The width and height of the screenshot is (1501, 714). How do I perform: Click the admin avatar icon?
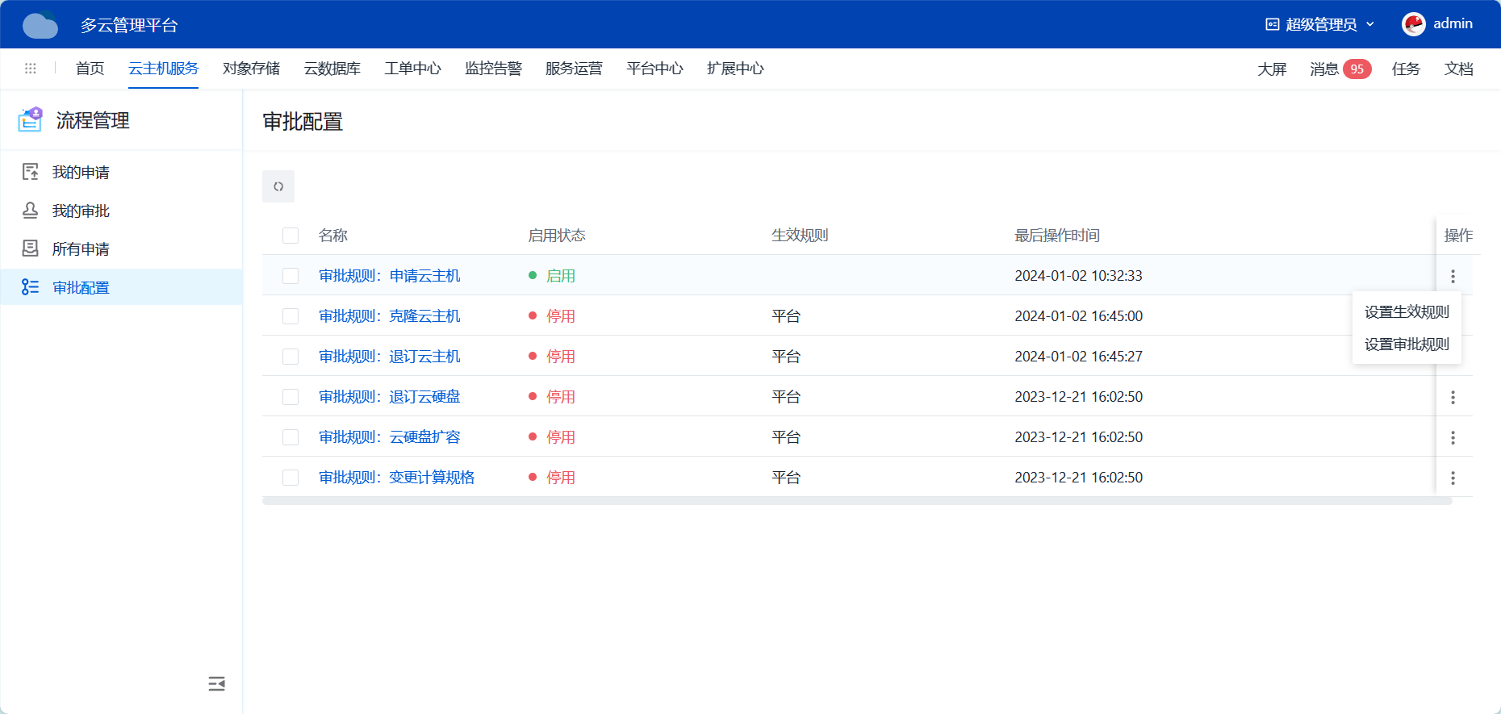(1414, 24)
